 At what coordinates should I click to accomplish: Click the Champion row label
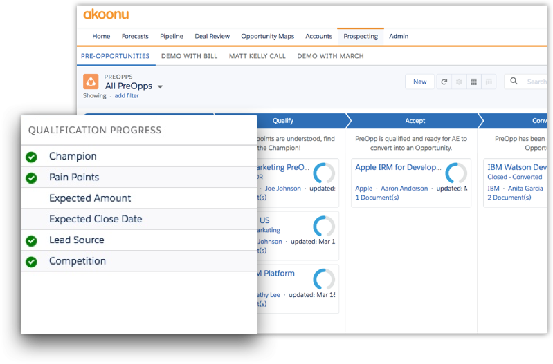(x=73, y=156)
